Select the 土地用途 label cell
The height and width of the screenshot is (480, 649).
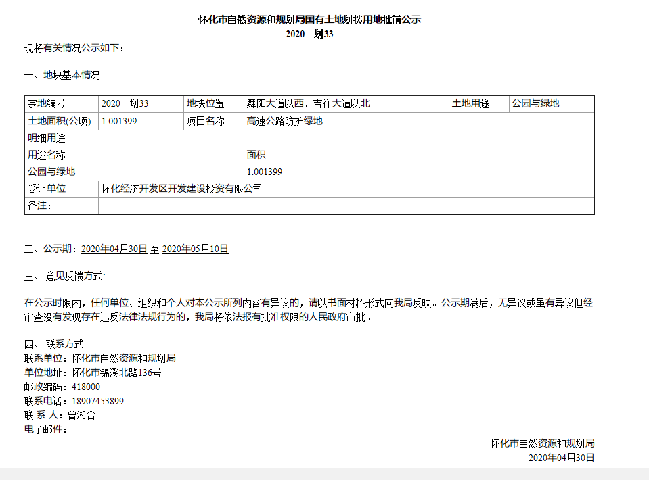click(479, 104)
